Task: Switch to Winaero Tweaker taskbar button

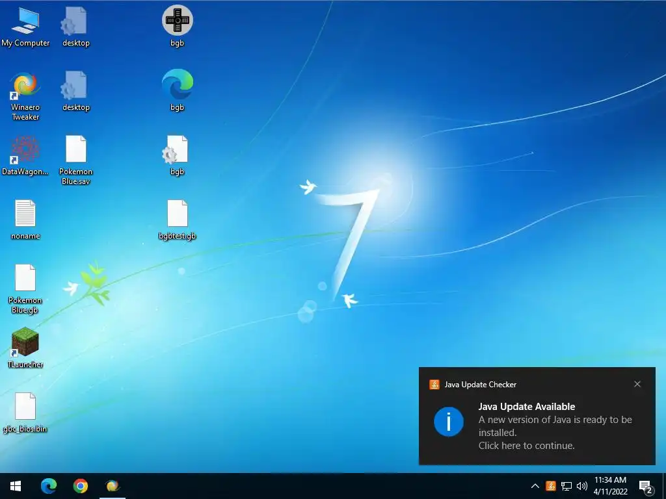Action: coord(113,486)
